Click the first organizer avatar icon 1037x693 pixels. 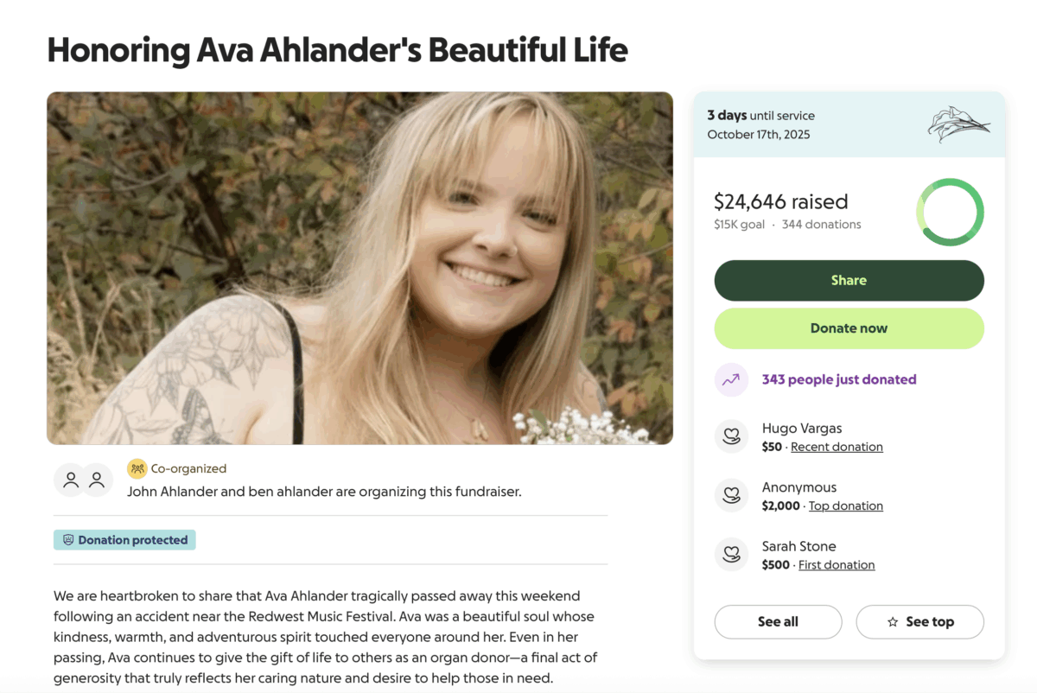[71, 480]
